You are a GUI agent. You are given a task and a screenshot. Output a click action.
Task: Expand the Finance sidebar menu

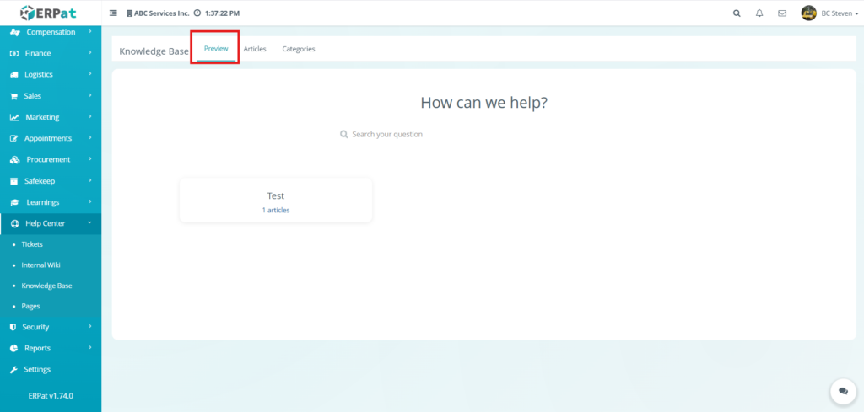(x=50, y=53)
